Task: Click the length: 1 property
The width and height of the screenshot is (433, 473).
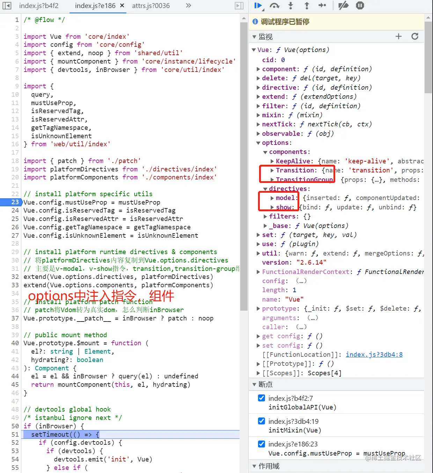Action: [279, 290]
